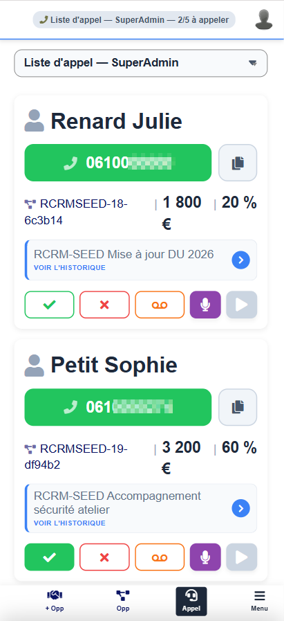Screen dimensions: 284x621
Task: Click the call list status pill in header
Action: (134, 20)
